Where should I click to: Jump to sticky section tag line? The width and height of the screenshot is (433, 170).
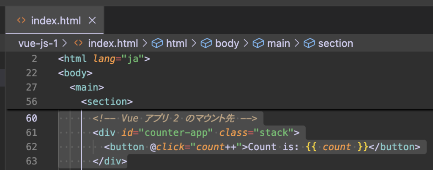tap(107, 102)
